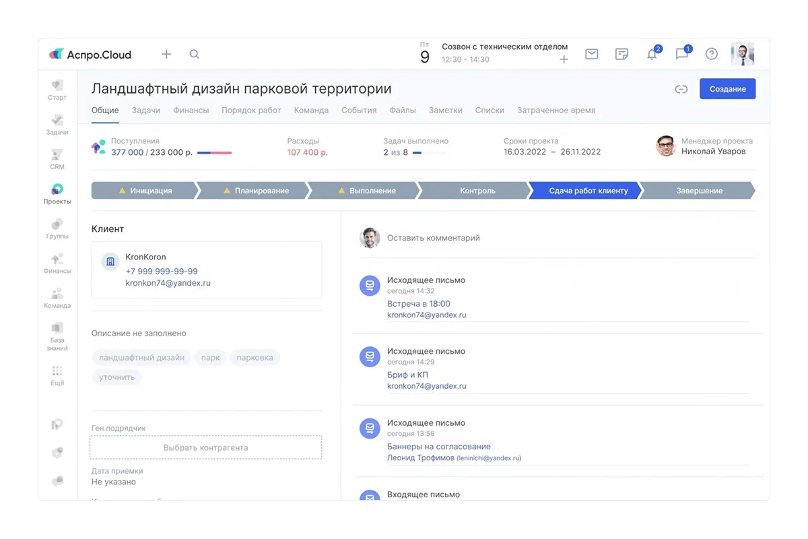Open the notes icon in top bar
The height and width of the screenshot is (539, 808).
(x=621, y=55)
